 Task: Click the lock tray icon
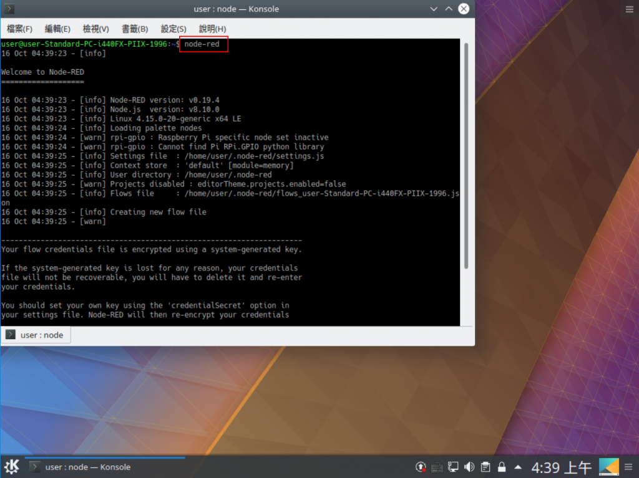(502, 467)
